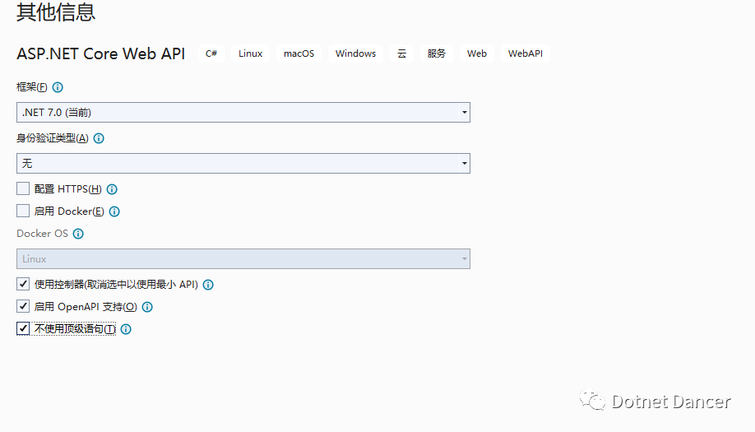Enable the 配置 HTTPS checkbox
Screen dimensions: 755x432
pos(23,189)
